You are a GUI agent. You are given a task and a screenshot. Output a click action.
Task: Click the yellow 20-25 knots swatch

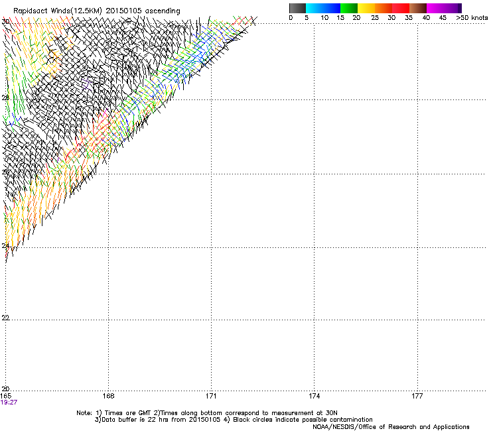[x=366, y=8]
